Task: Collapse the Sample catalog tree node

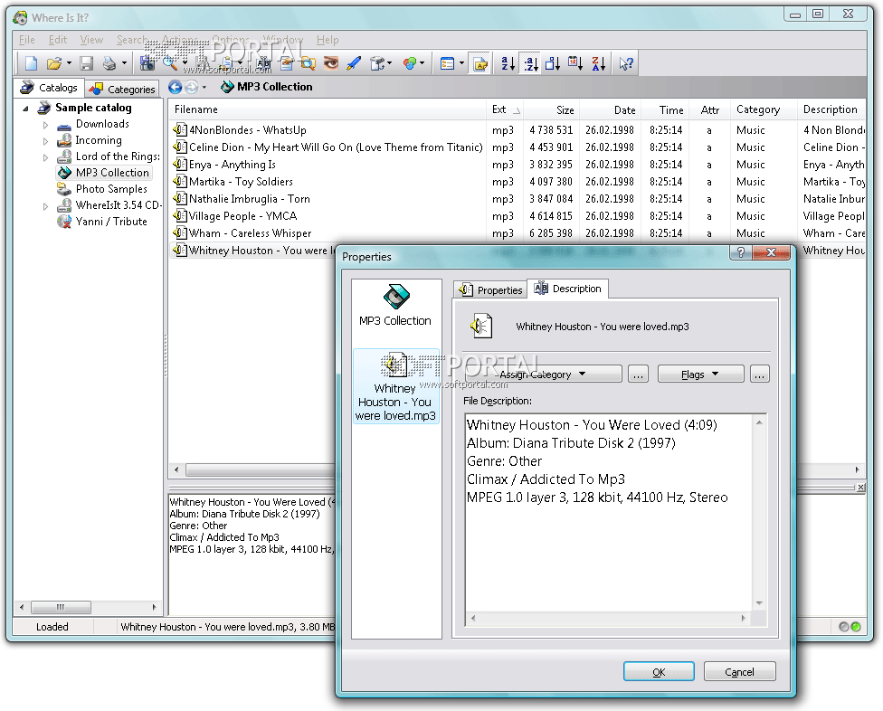Action: click(25, 108)
